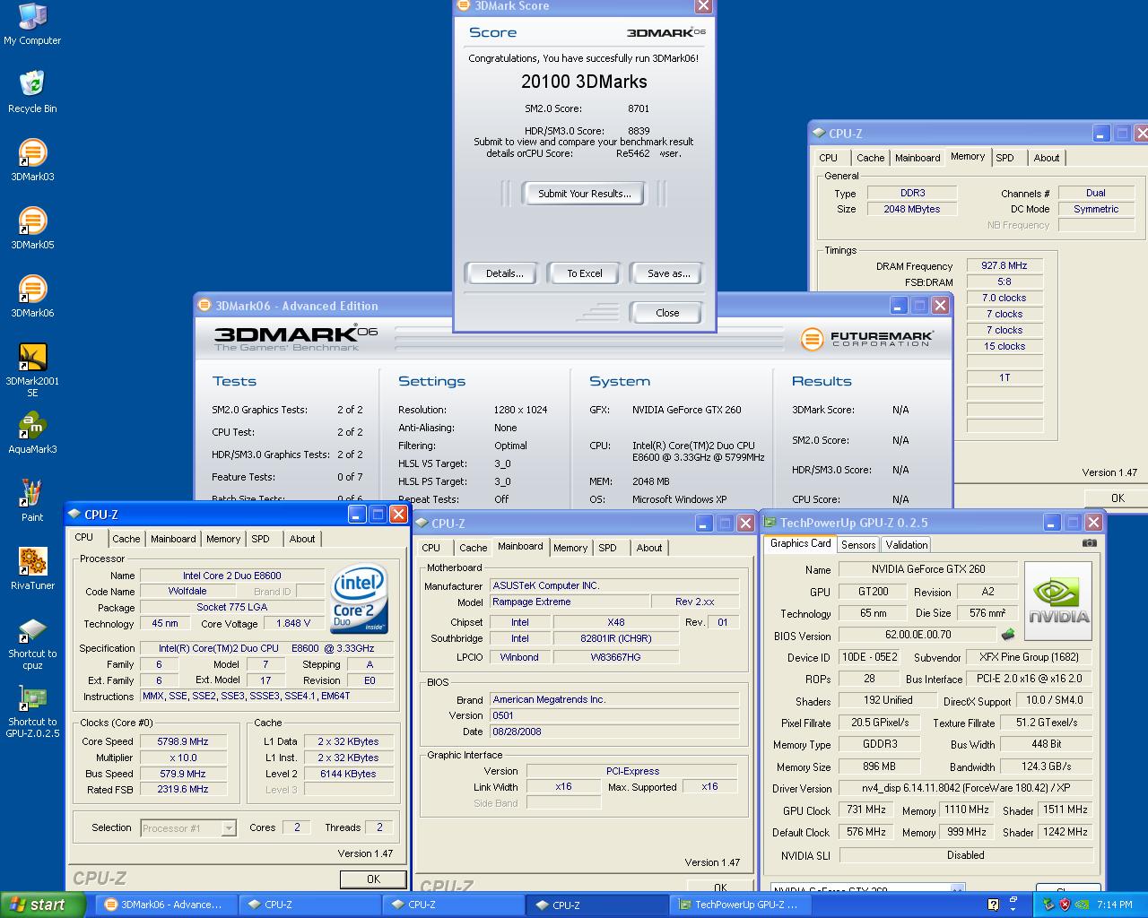Open Memory tab in the CPU-Z Mainboard window

(570, 548)
